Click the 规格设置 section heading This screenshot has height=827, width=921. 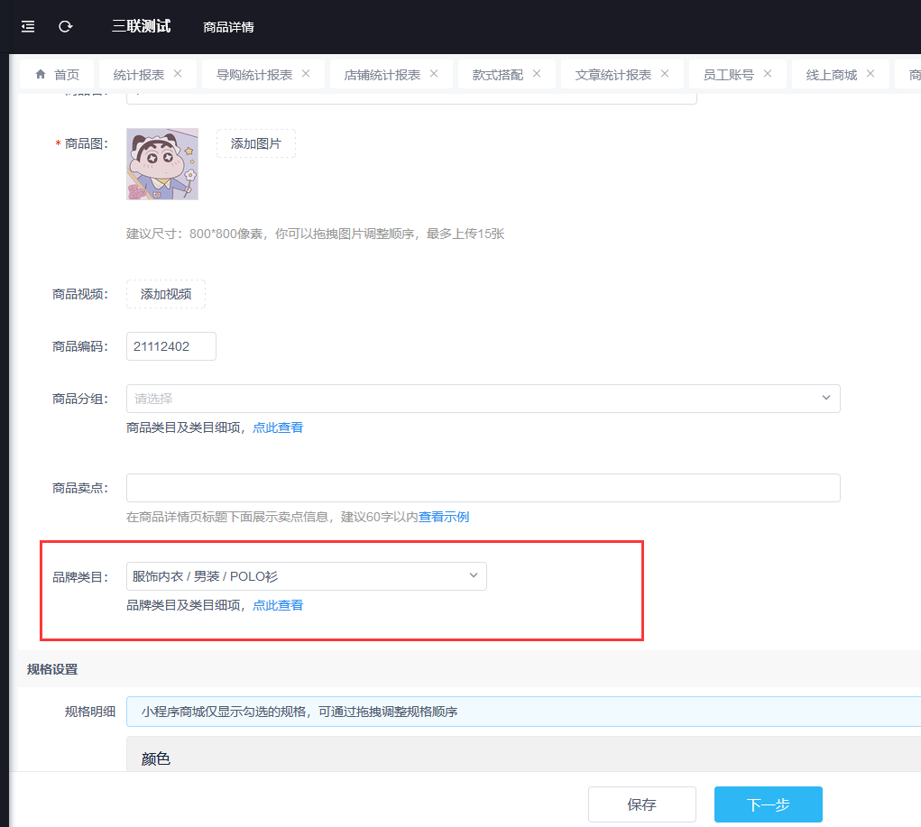pyautogui.click(x=52, y=669)
